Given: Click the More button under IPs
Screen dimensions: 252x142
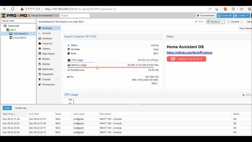Looking at the screenshot, I should [154, 83].
